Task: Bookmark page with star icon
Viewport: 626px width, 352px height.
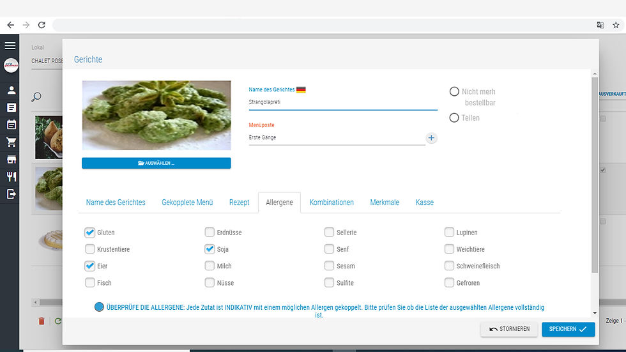Action: coord(616,25)
